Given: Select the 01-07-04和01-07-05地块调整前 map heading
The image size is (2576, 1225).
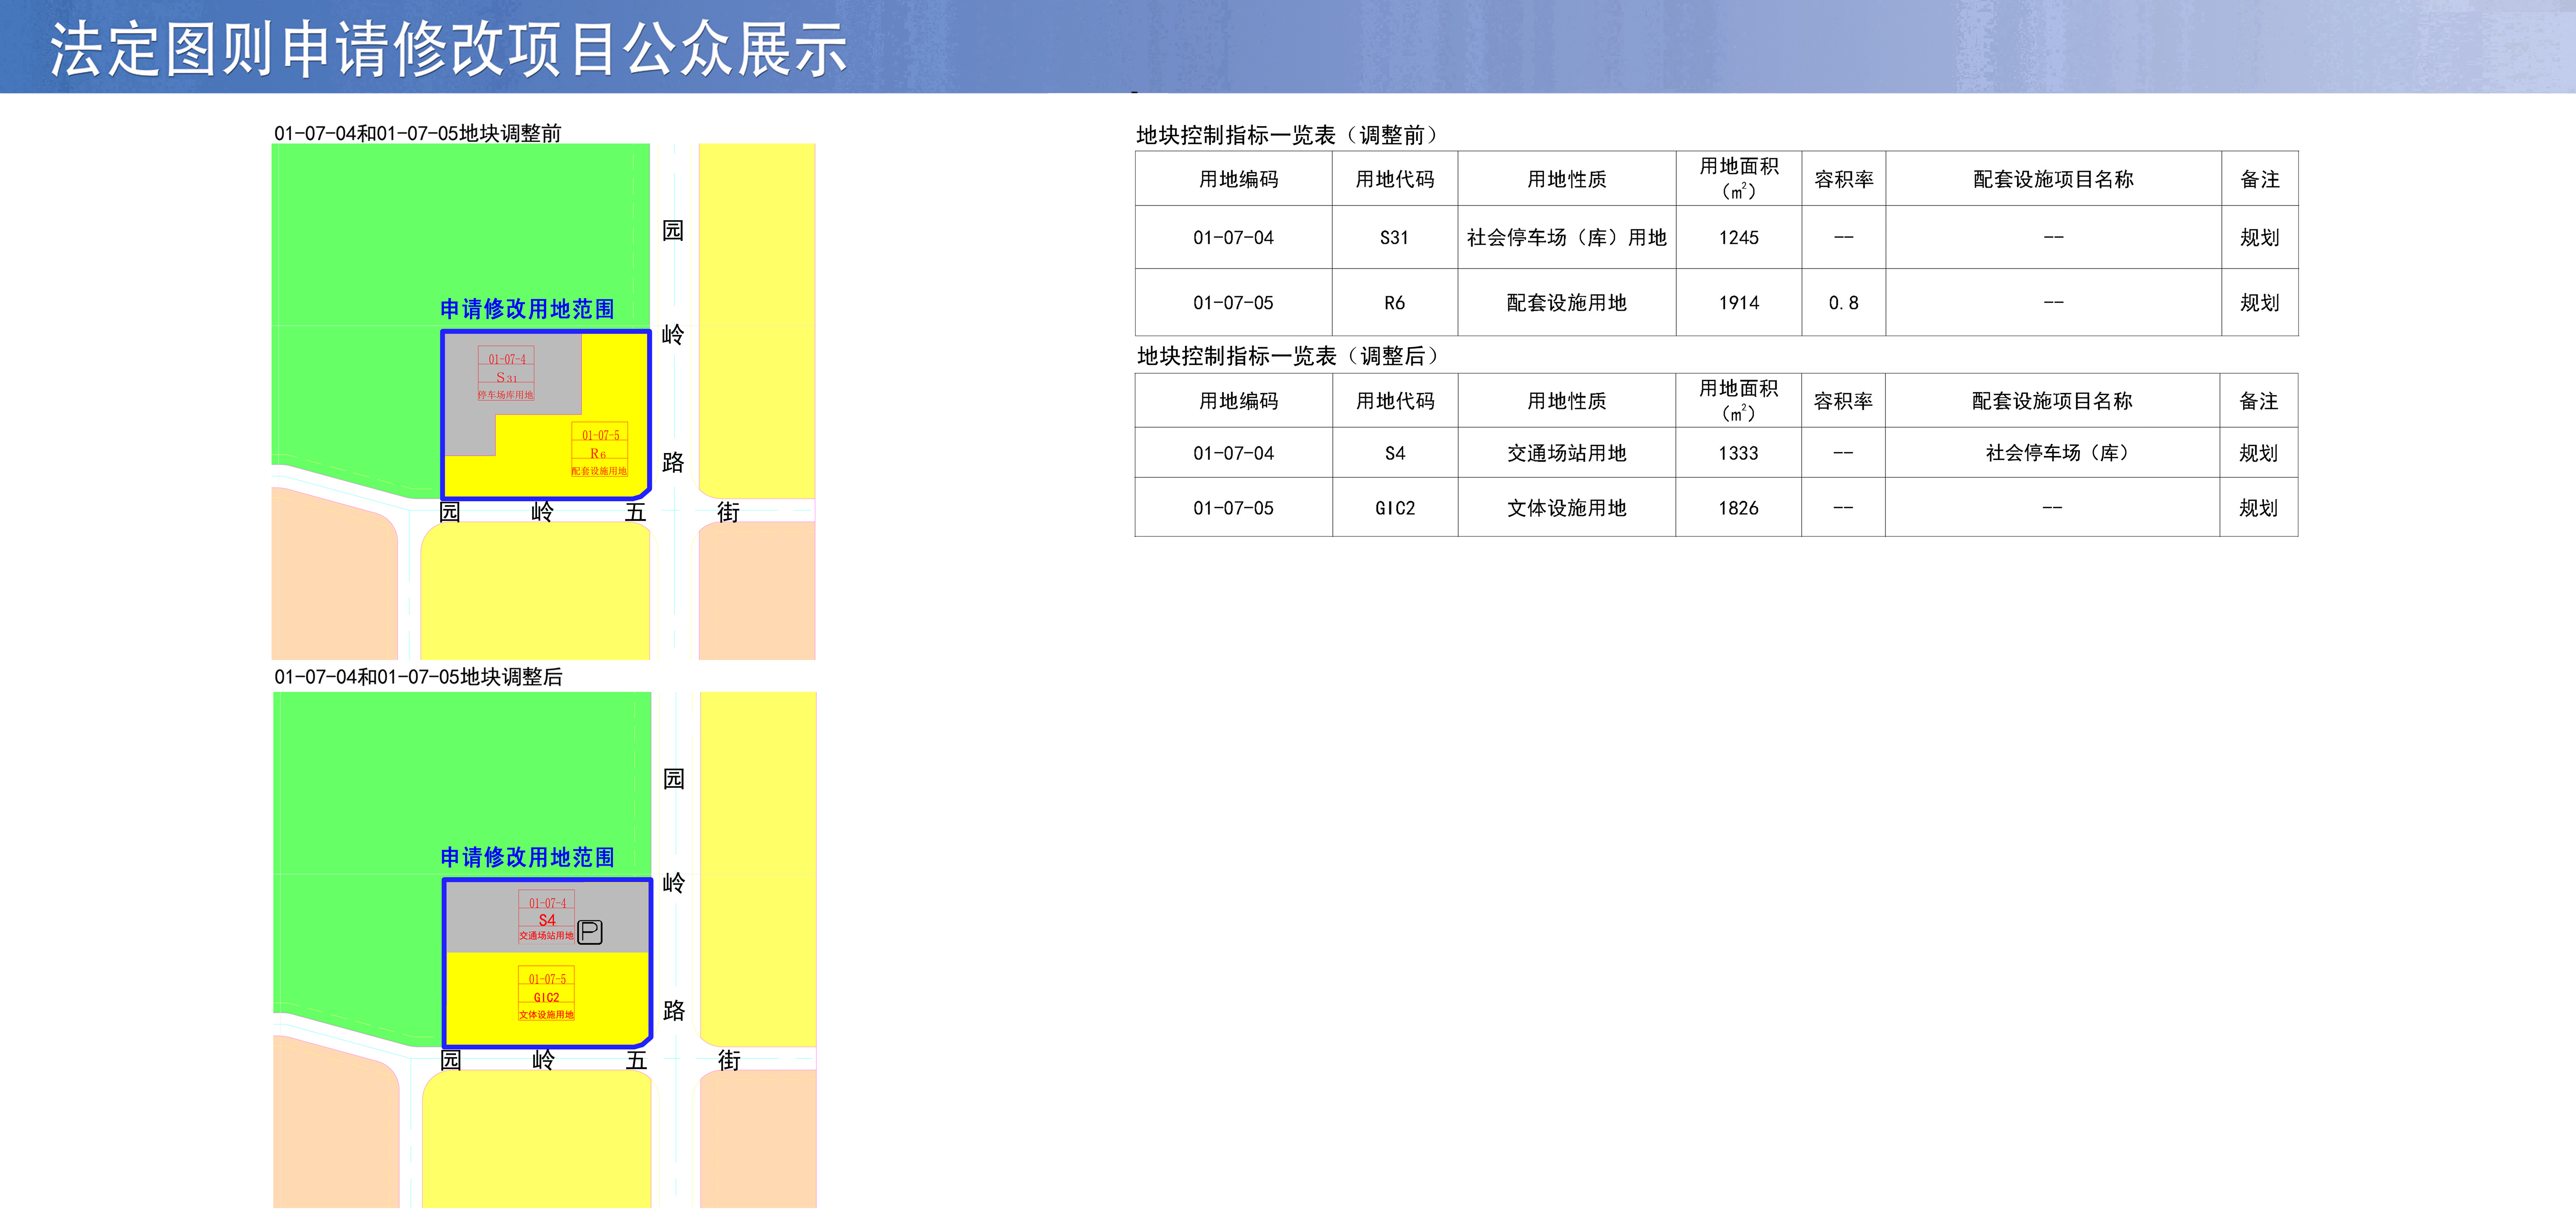Looking at the screenshot, I should (x=417, y=133).
